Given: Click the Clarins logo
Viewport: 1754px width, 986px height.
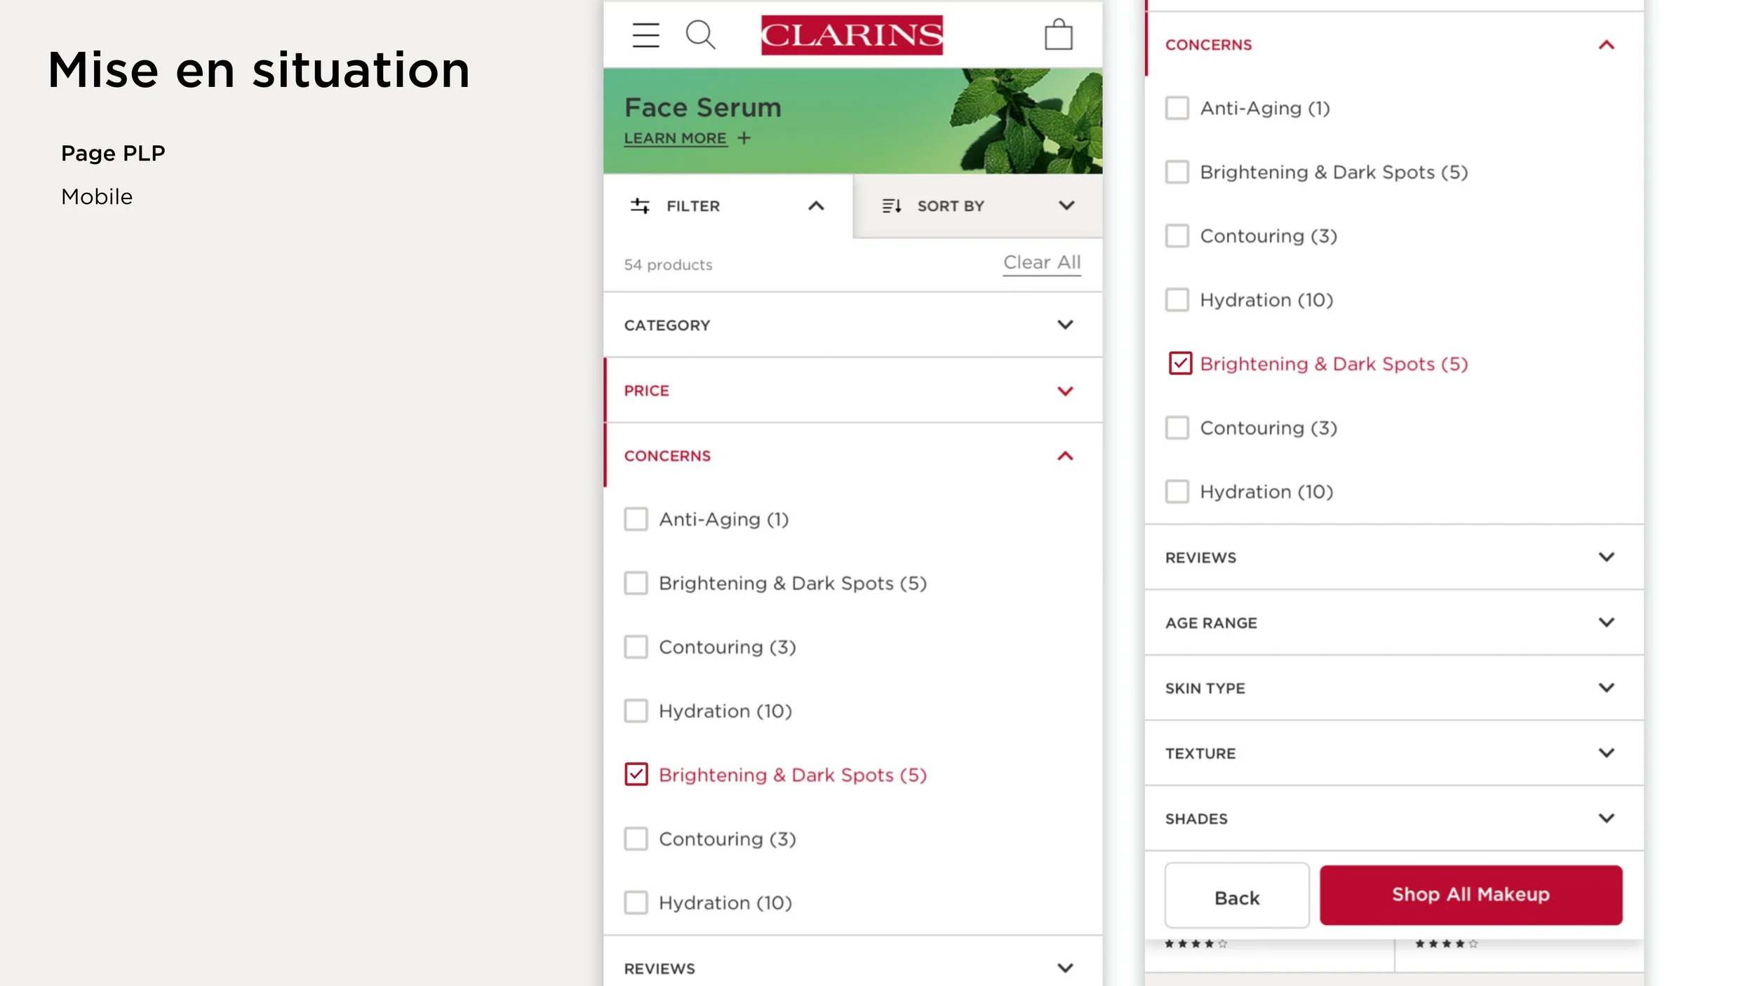Looking at the screenshot, I should [x=852, y=35].
